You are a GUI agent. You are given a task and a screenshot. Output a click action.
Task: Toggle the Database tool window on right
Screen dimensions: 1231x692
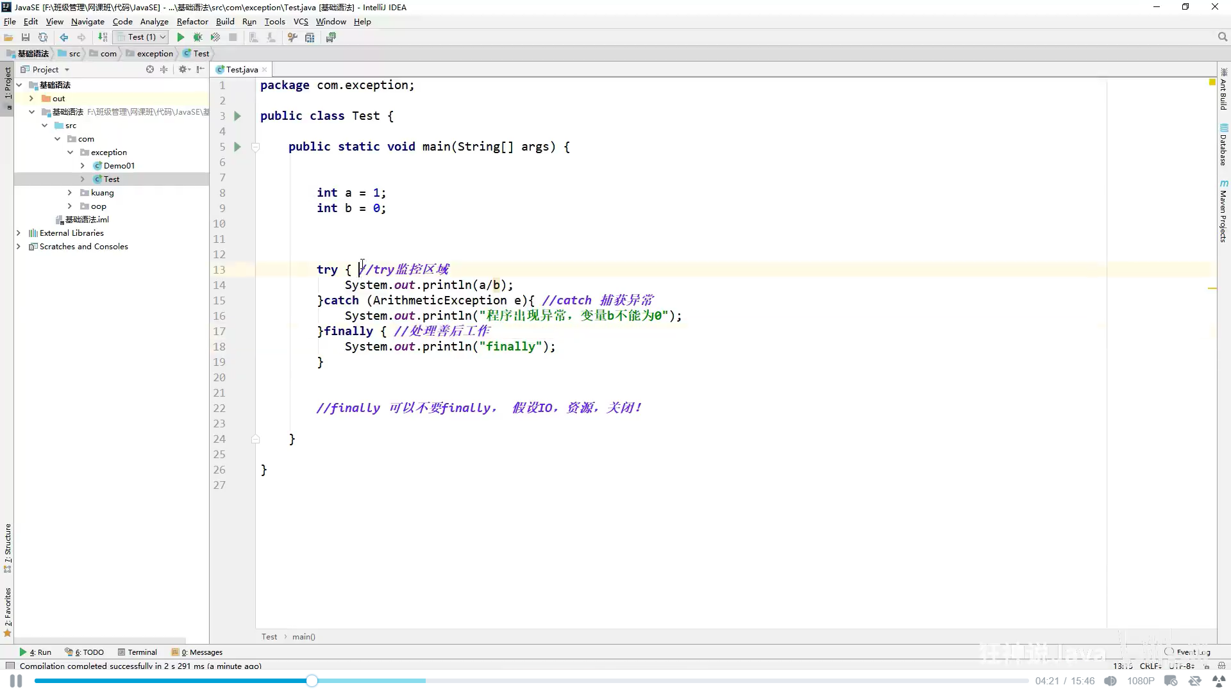(1223, 146)
